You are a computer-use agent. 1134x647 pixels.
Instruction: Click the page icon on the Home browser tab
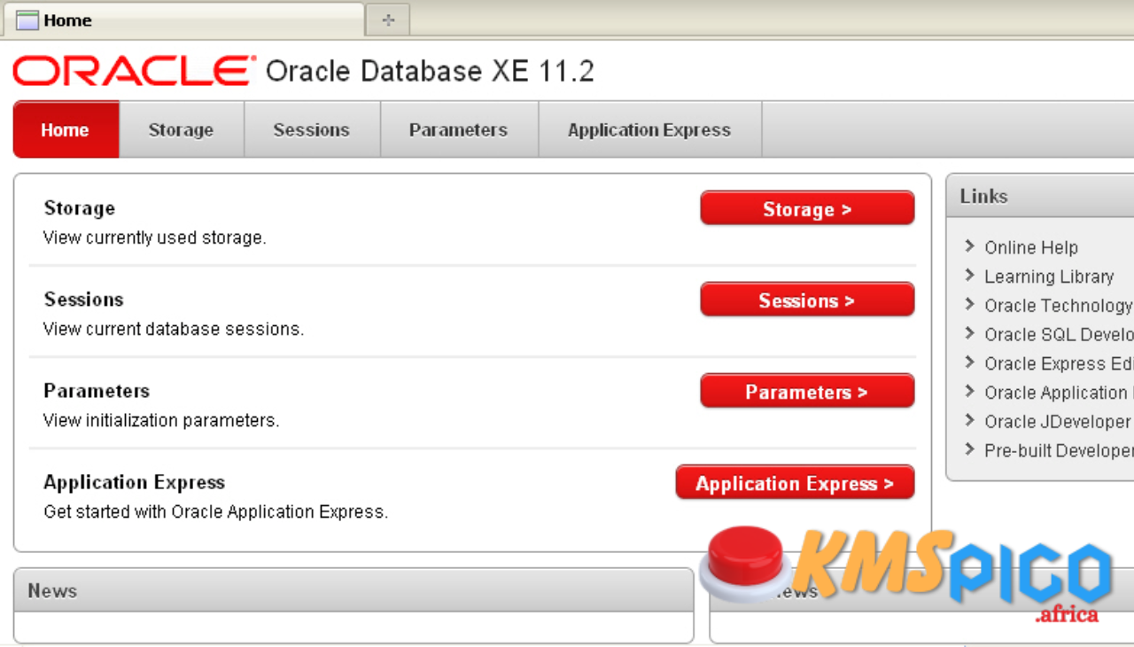pyautogui.click(x=27, y=20)
